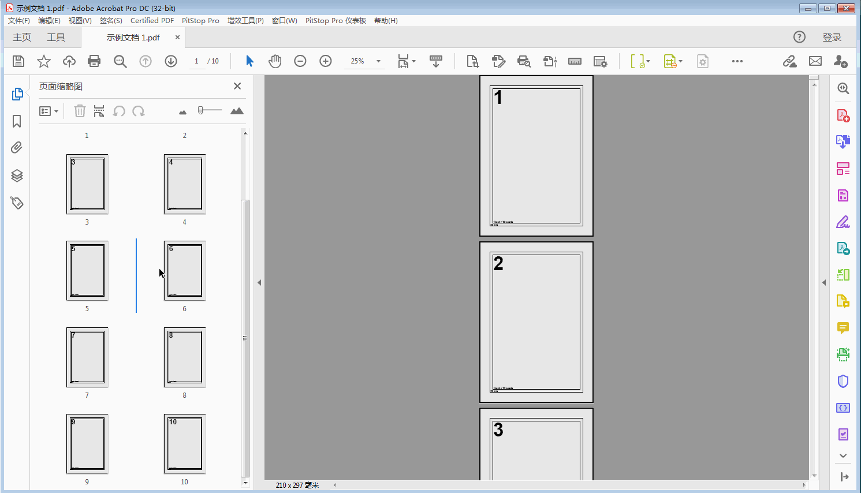Image resolution: width=861 pixels, height=493 pixels.
Task: Rotate pages clockwise icon
Action: click(139, 111)
